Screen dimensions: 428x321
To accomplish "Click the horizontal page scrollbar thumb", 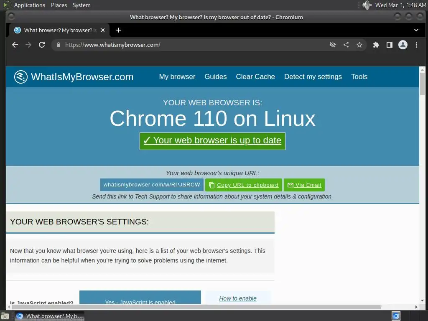I will coord(196,307).
